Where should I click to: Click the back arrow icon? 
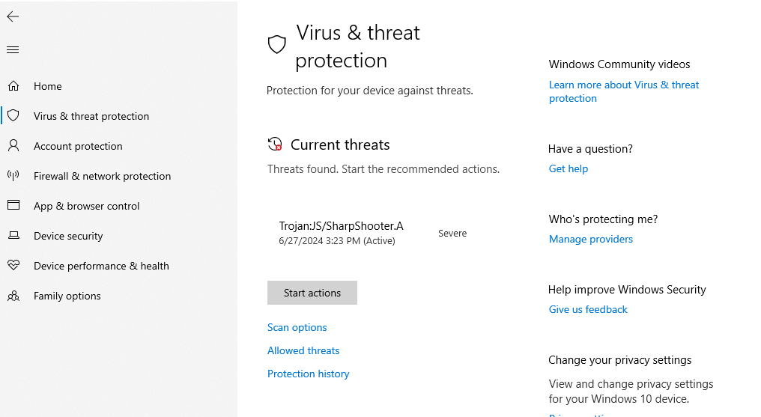13,16
